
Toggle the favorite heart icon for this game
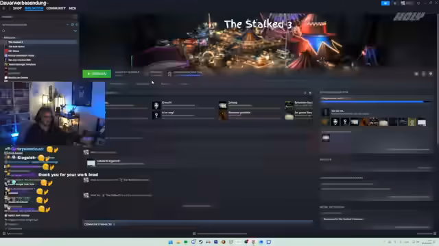[x=431, y=74]
